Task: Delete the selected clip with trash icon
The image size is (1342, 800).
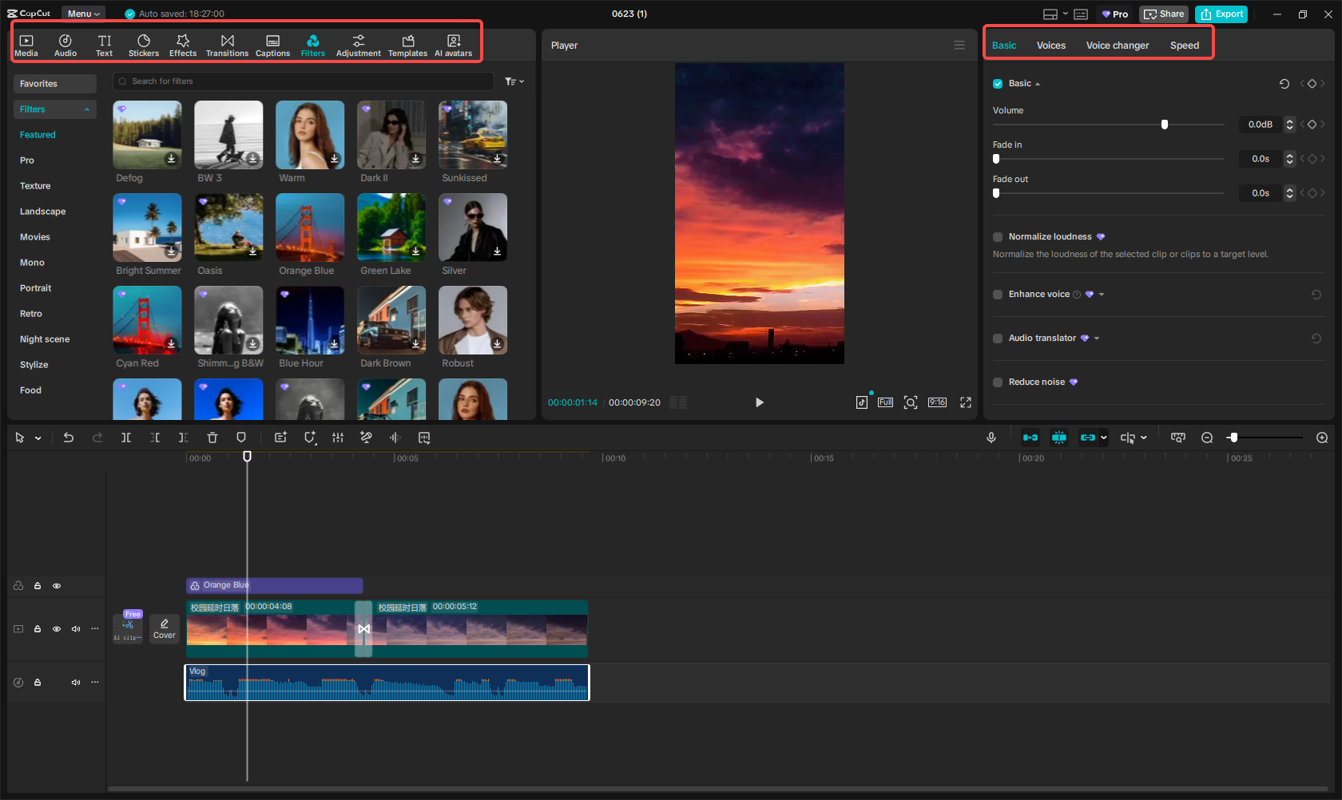Action: 212,438
